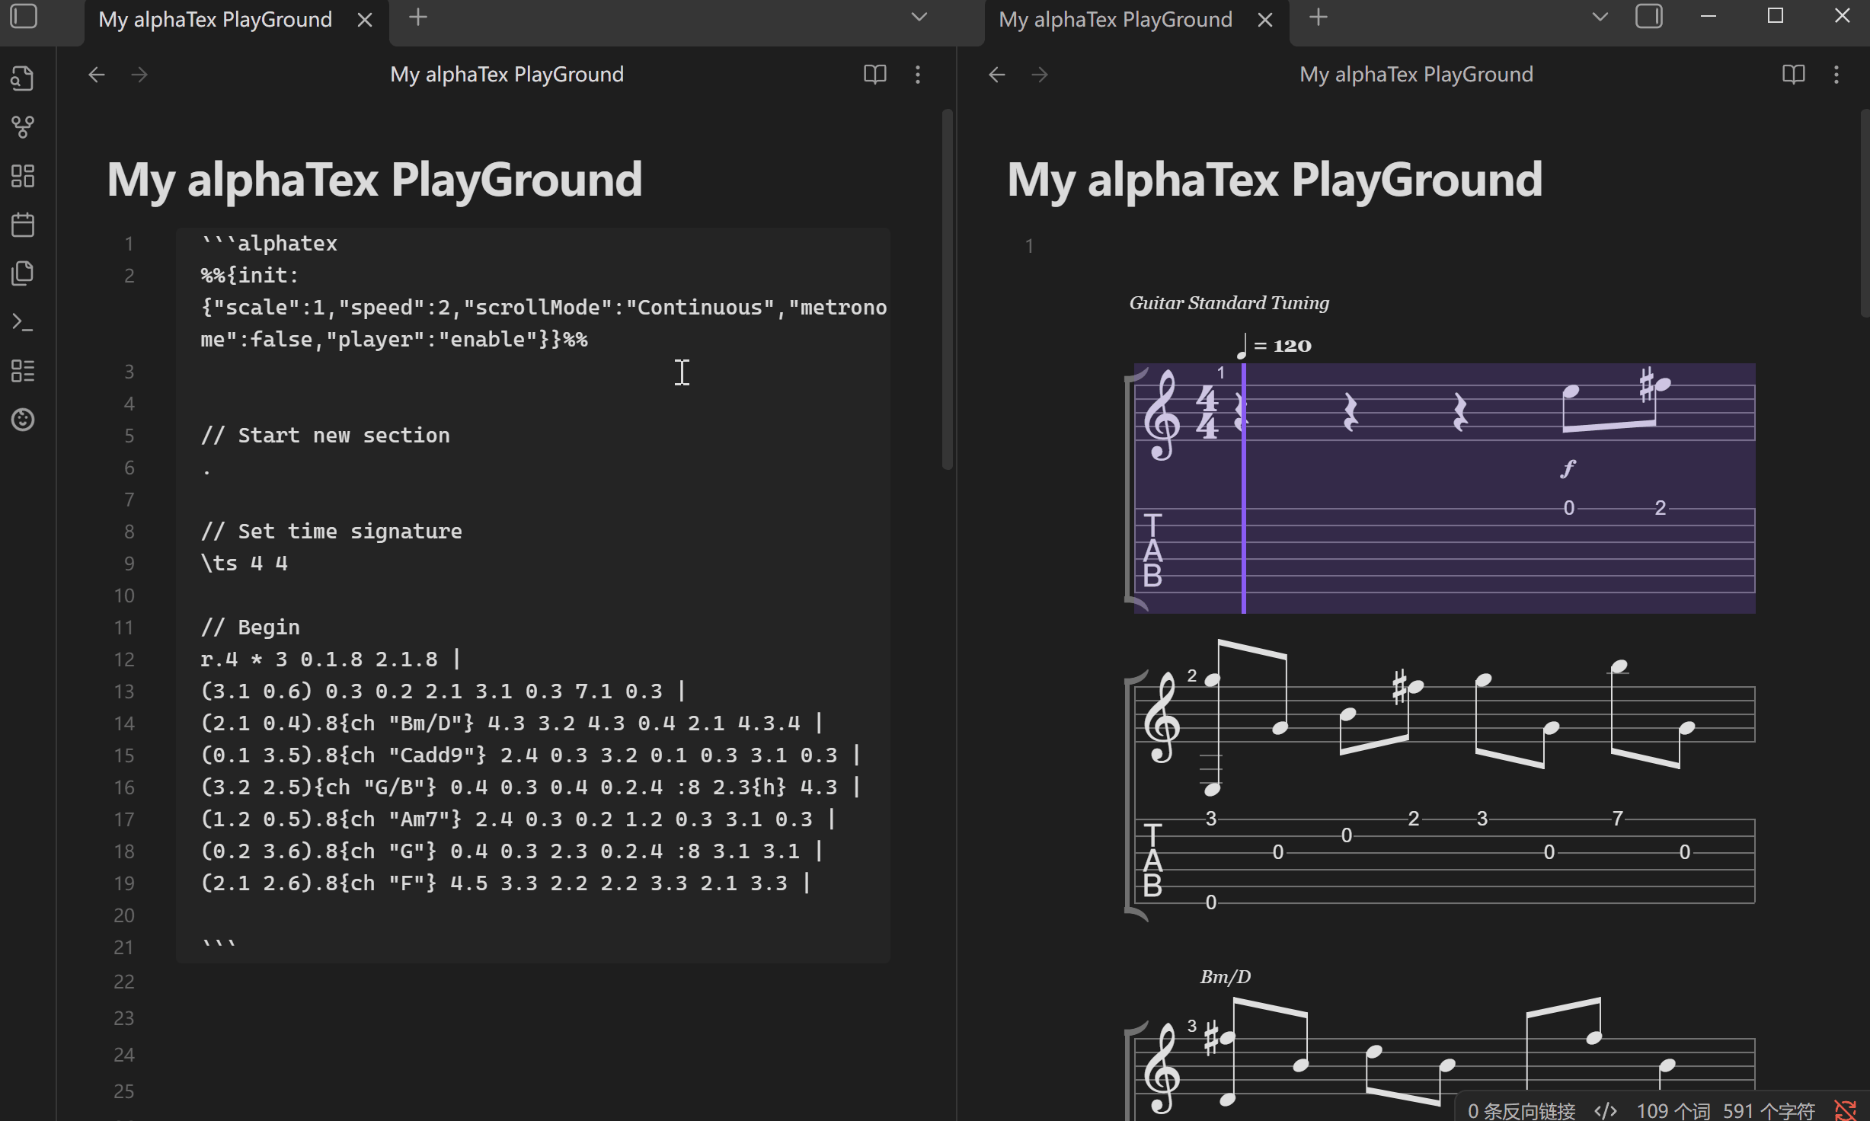This screenshot has width=1870, height=1121.
Task: Toggle the right sidebar panel
Action: click(x=1649, y=17)
